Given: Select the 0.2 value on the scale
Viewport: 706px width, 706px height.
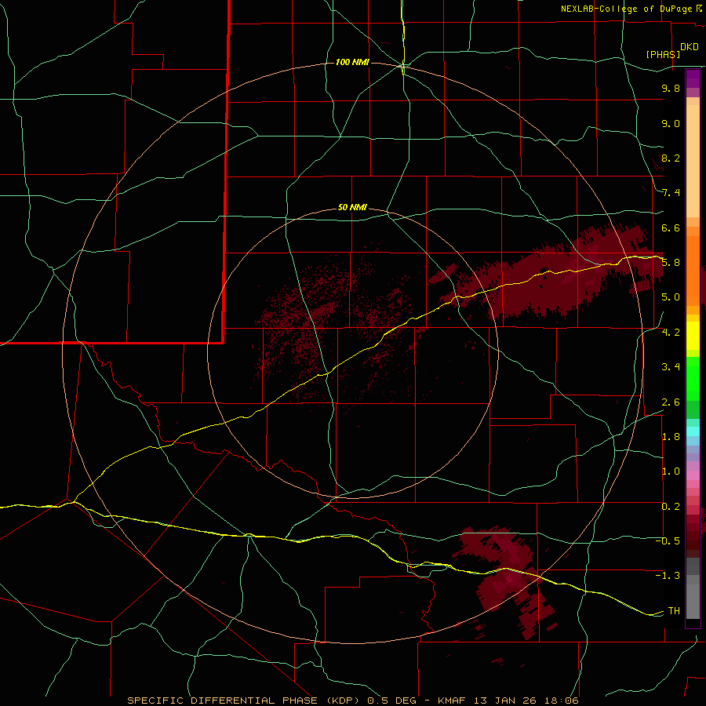Looking at the screenshot, I should tap(671, 507).
